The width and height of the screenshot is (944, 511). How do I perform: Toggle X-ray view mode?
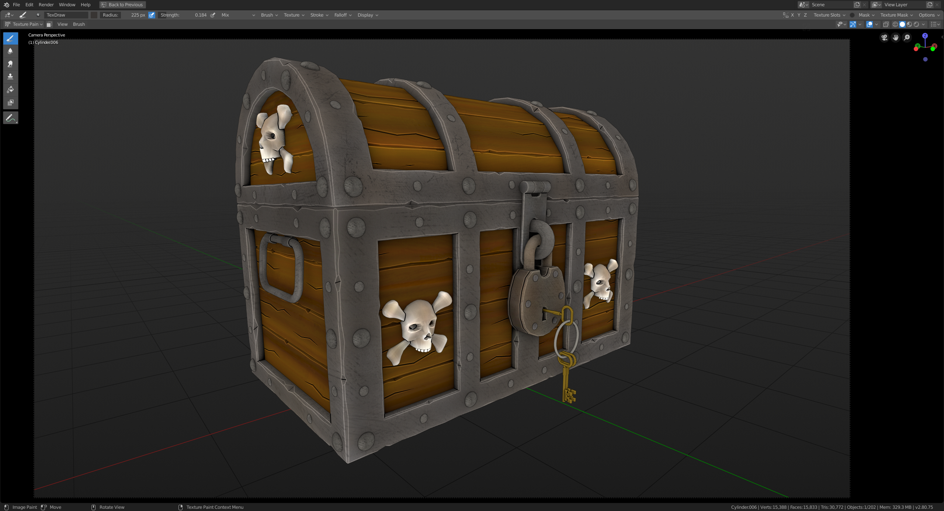886,24
